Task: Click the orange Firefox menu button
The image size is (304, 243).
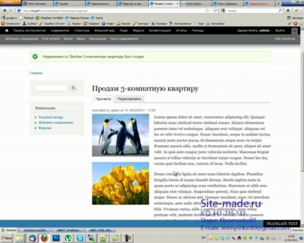Action: [10, 2]
